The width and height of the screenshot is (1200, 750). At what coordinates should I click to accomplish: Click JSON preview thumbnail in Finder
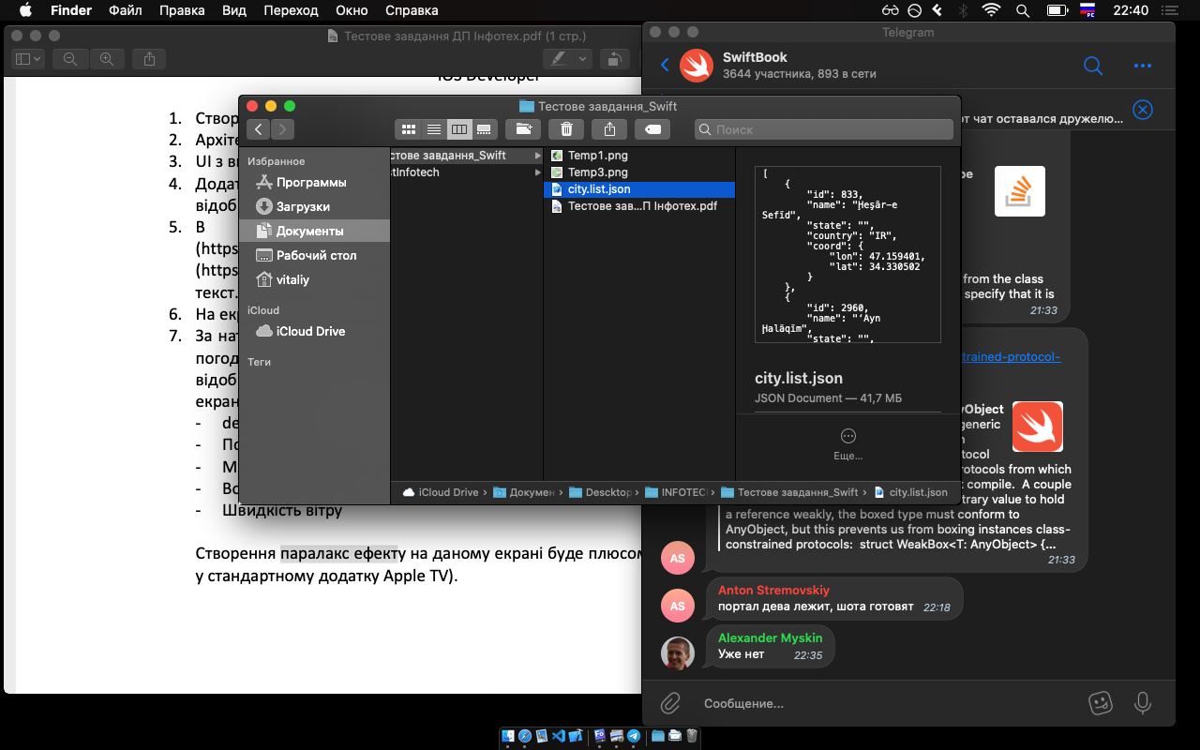(847, 254)
